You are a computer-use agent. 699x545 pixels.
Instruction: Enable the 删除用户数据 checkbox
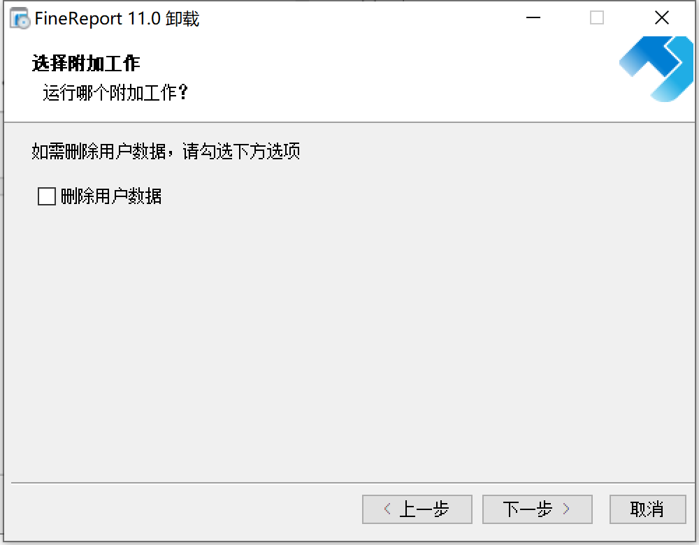47,196
